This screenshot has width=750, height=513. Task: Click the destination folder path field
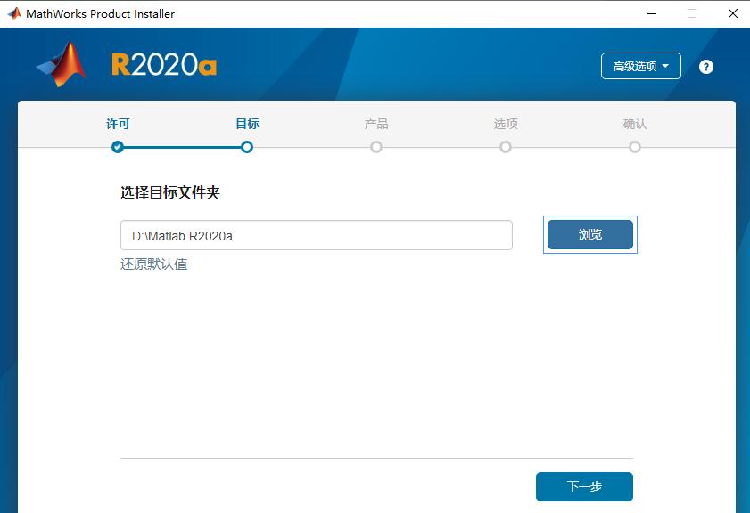317,235
